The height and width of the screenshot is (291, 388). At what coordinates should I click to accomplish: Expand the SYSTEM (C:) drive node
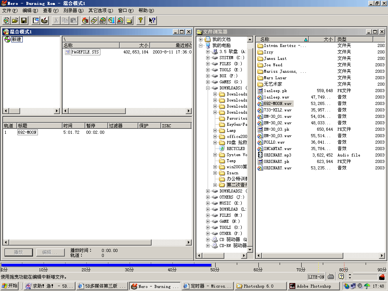pyautogui.click(x=208, y=58)
